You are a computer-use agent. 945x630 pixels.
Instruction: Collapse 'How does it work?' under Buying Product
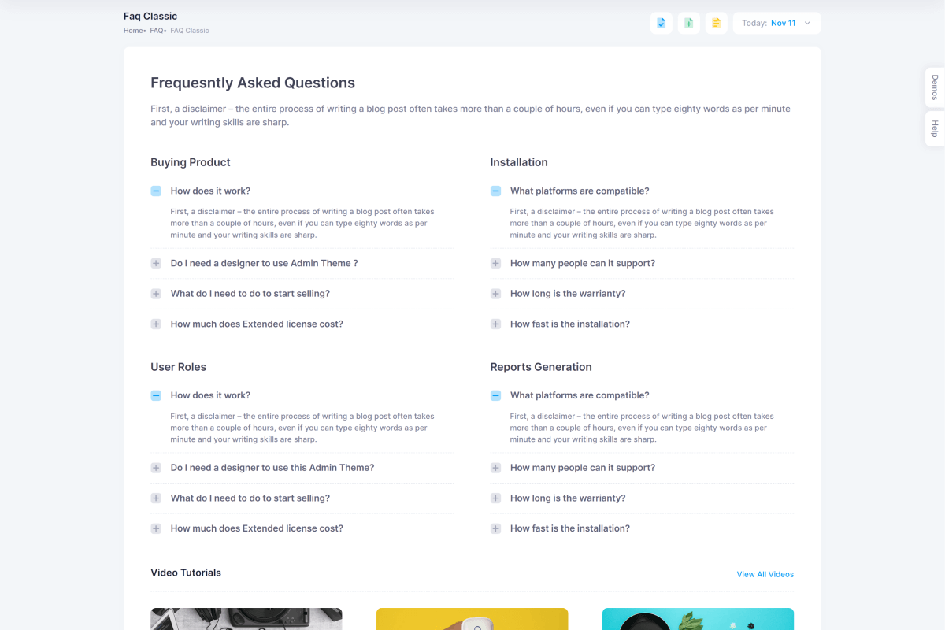coord(210,191)
